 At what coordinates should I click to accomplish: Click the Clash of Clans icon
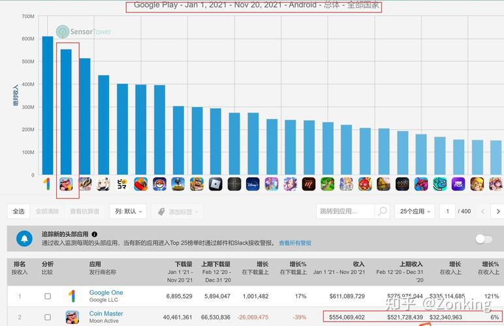pyautogui.click(x=477, y=184)
